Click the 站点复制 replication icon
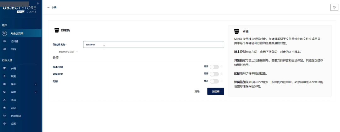The width and height of the screenshot is (340, 132). point(4,116)
